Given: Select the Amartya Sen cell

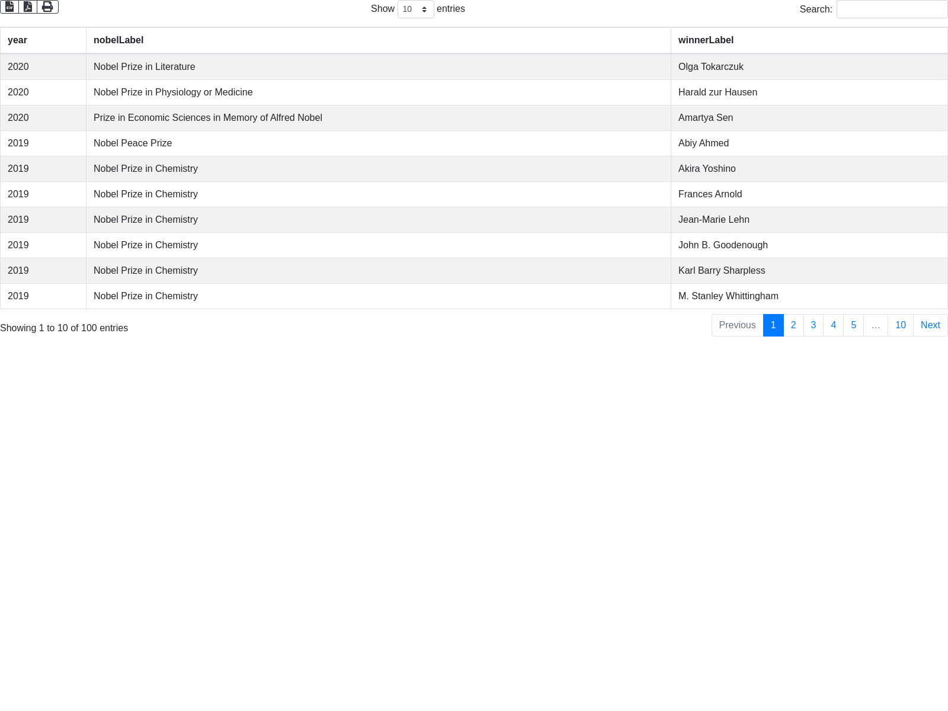Looking at the screenshot, I should coord(706,118).
